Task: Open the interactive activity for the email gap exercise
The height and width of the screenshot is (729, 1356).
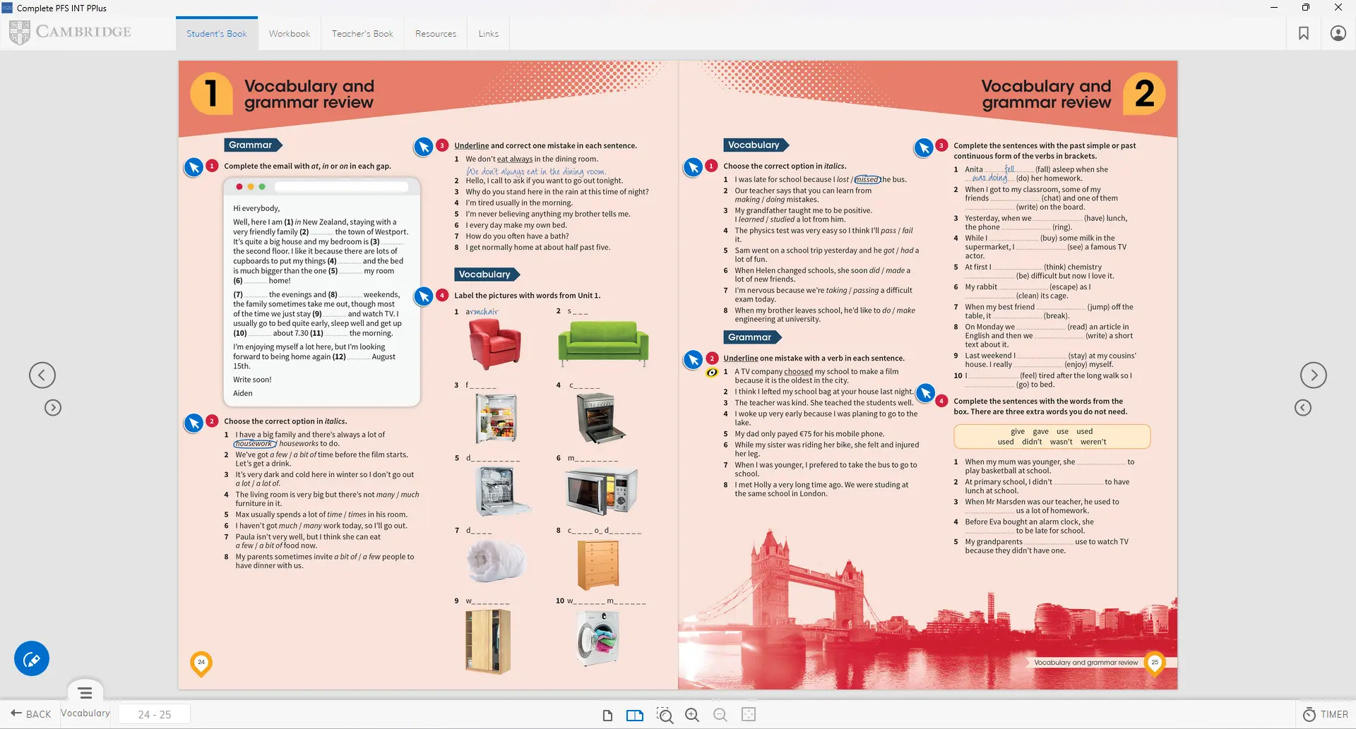Action: point(194,167)
